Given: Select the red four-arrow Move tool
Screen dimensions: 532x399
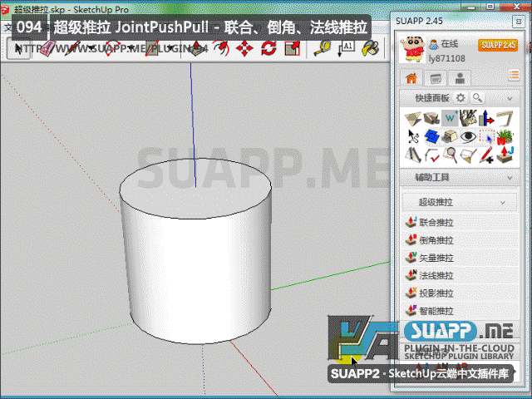Looking at the screenshot, I should [244, 48].
